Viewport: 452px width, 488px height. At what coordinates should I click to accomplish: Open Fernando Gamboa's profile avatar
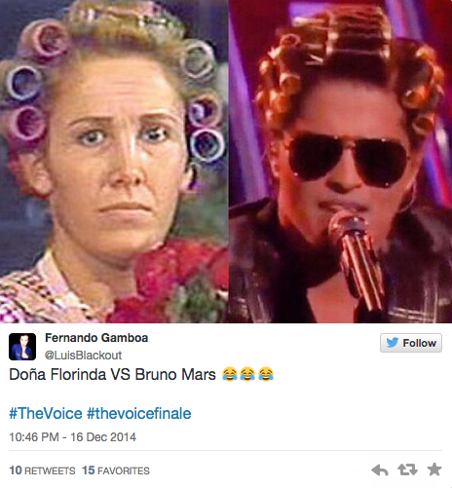(x=22, y=347)
